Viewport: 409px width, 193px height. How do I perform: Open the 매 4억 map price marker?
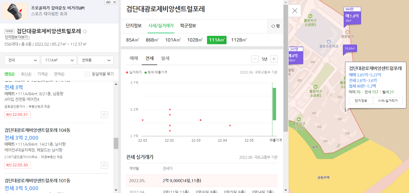coord(296,56)
